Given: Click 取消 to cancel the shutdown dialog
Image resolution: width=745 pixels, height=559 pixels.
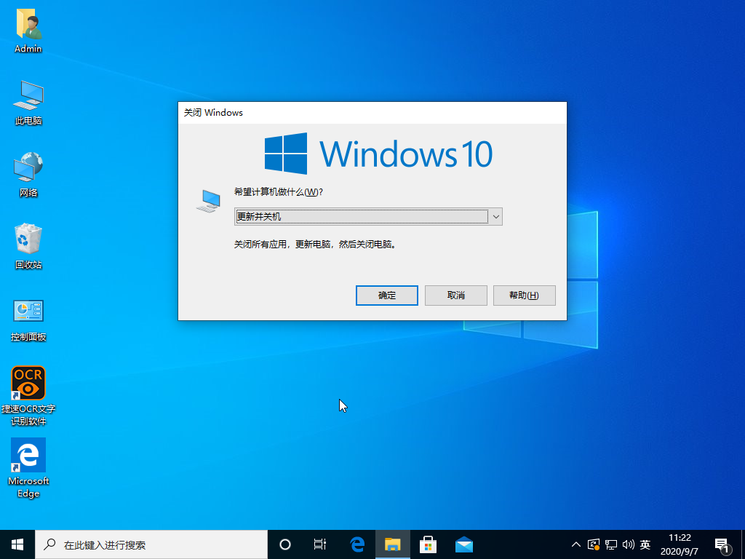Looking at the screenshot, I should tap(455, 295).
